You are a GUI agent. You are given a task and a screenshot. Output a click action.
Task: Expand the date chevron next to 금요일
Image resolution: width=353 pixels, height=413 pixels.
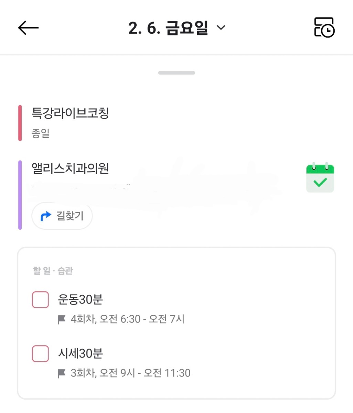point(221,28)
